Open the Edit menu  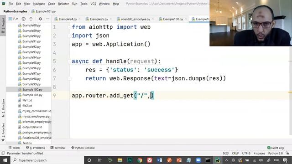click(x=18, y=4)
